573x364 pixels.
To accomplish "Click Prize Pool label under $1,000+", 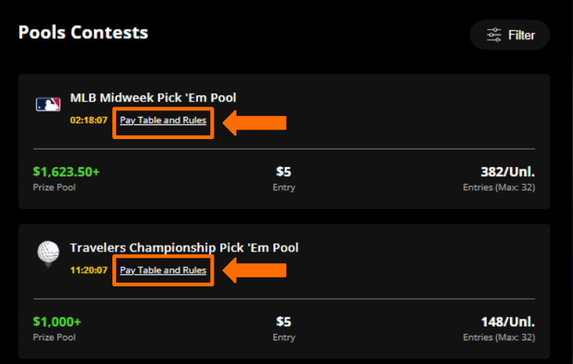I will point(54,337).
